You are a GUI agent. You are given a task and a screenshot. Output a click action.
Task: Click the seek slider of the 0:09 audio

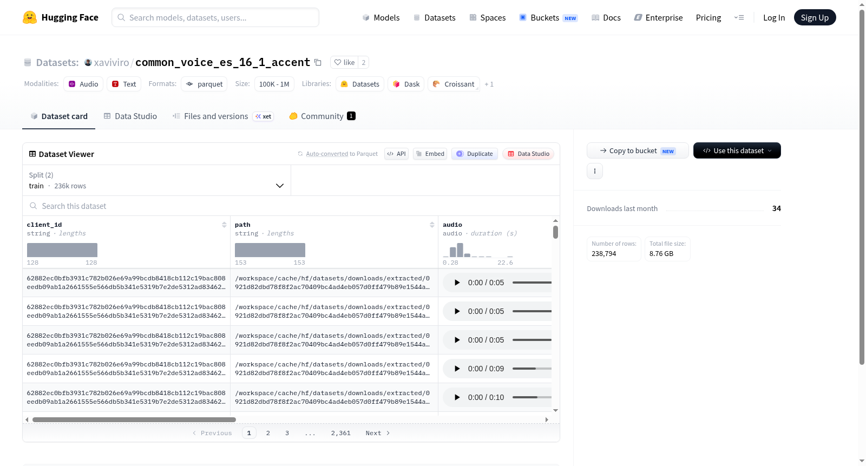click(x=532, y=369)
